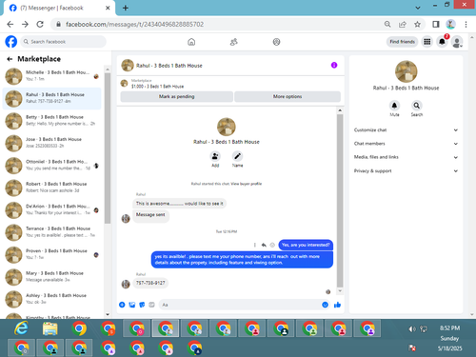Click the chat messages scrollbar
Screen dimensions: 476x357
coord(340,201)
